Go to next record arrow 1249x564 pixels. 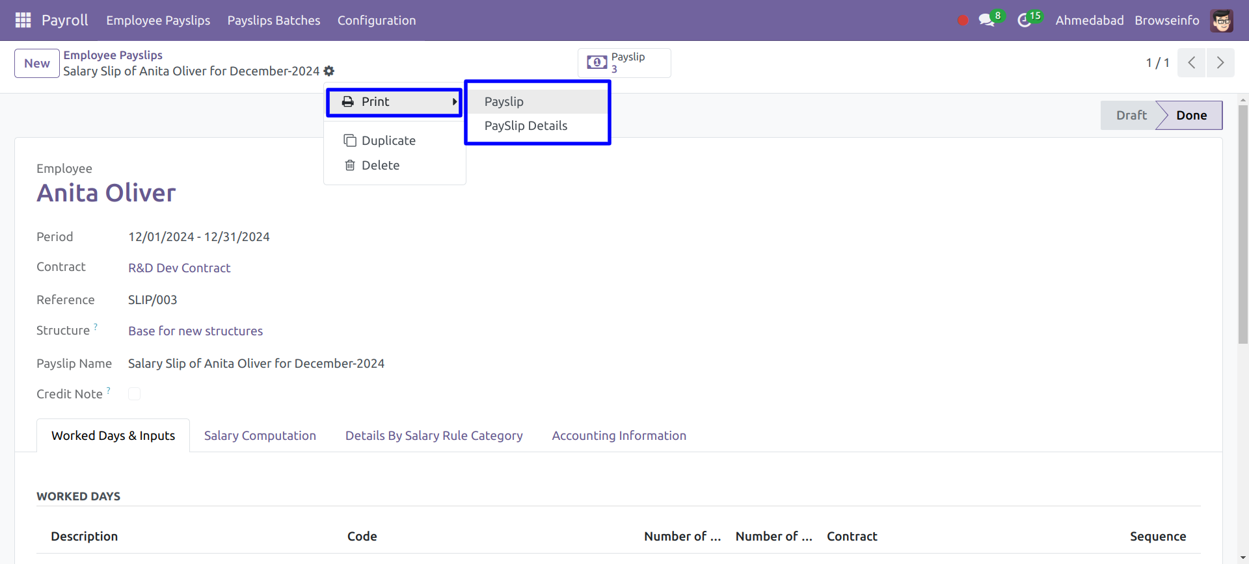click(x=1220, y=63)
